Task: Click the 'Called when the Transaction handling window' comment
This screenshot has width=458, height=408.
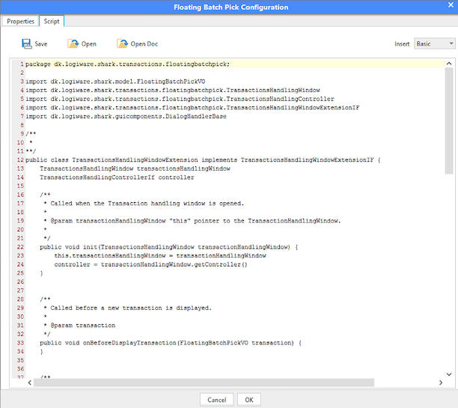Action: [x=144, y=204]
